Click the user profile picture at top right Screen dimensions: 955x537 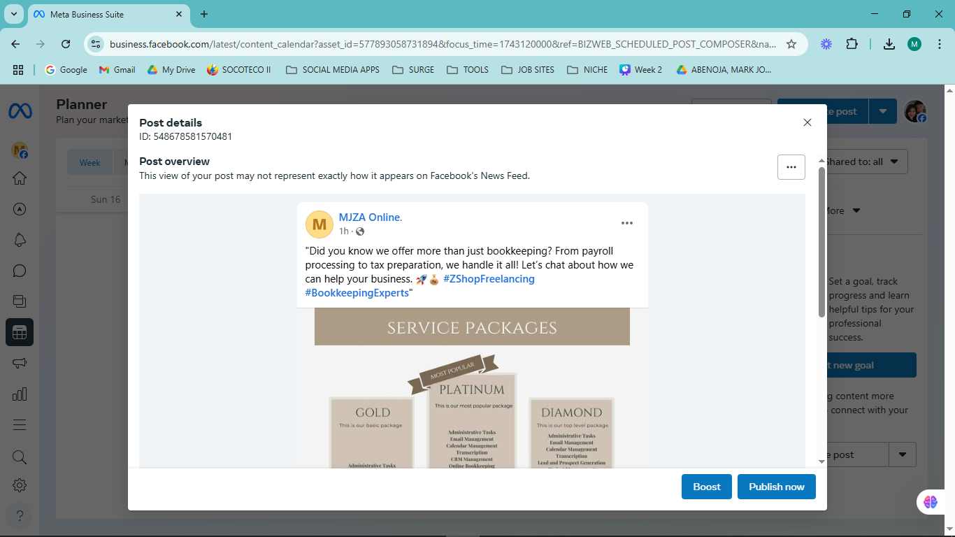(x=915, y=111)
